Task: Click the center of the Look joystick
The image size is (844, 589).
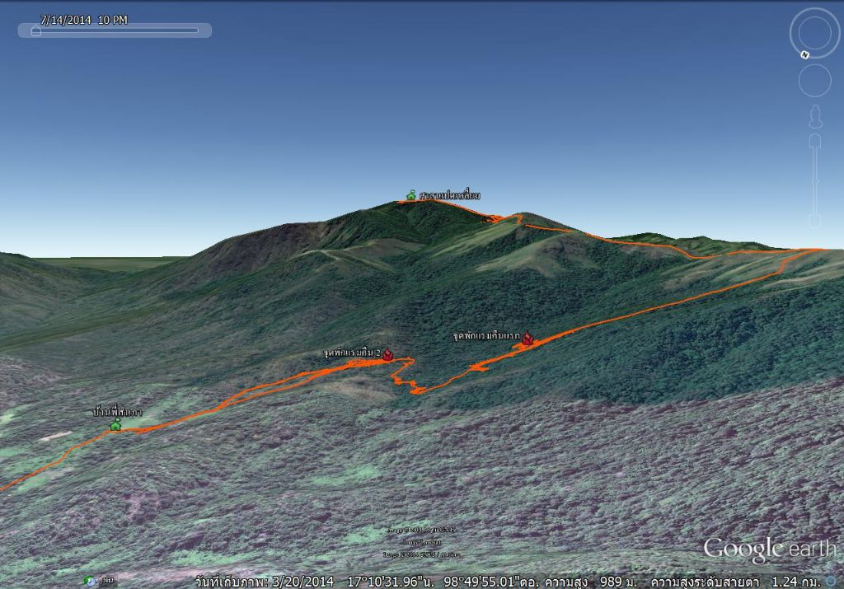Action: 814,33
